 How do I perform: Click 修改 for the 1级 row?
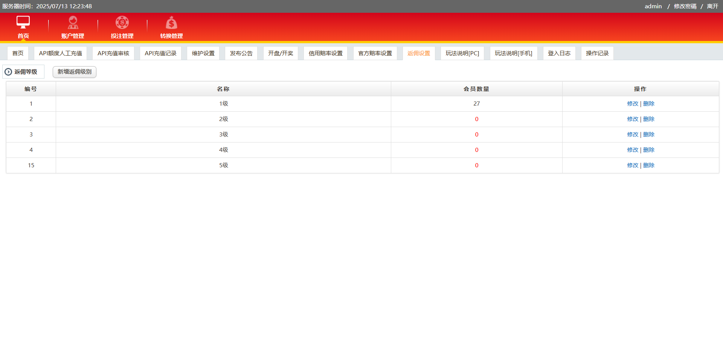tap(633, 104)
